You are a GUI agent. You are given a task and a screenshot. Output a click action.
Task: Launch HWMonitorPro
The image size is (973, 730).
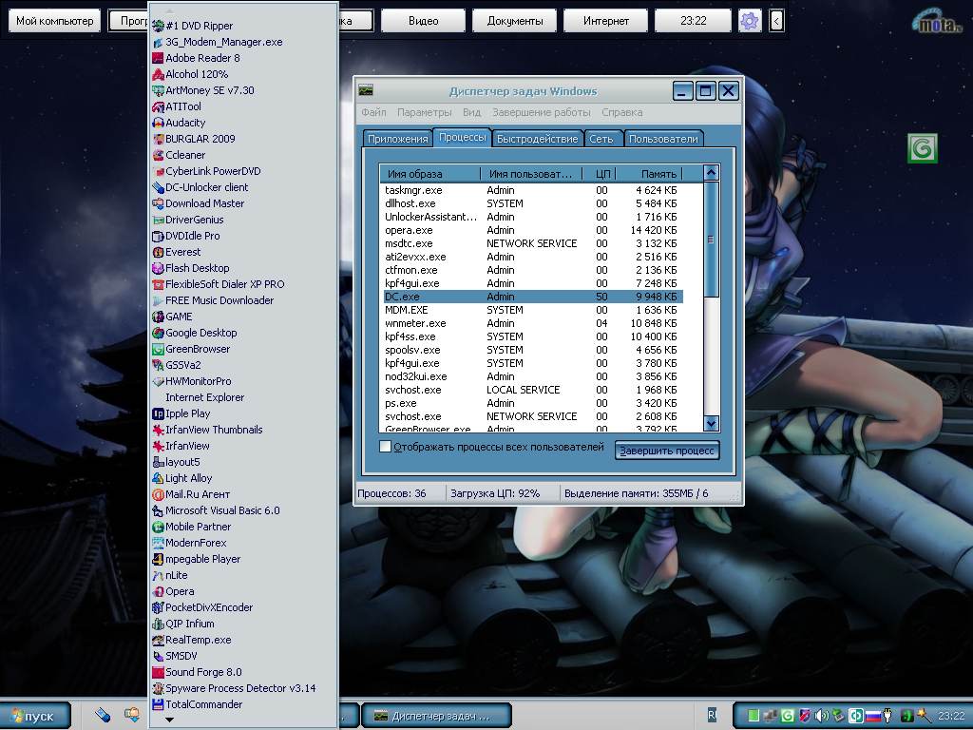[192, 381]
